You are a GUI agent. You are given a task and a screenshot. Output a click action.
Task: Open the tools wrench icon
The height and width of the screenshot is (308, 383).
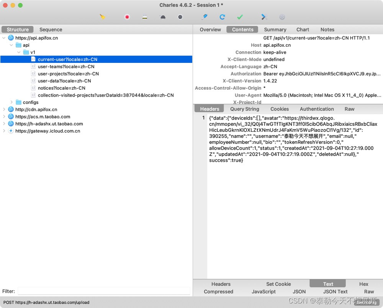tap(264, 17)
